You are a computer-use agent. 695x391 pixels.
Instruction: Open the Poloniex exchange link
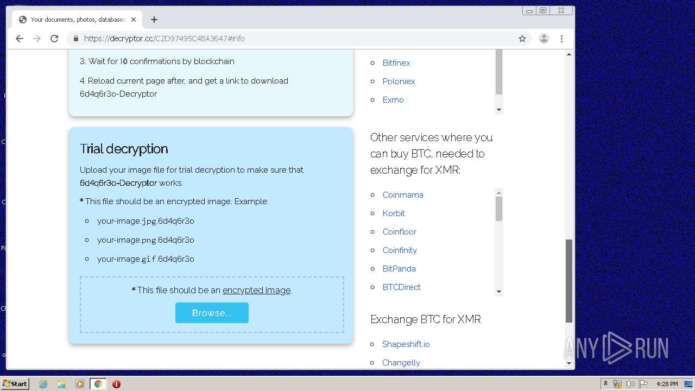[399, 81]
